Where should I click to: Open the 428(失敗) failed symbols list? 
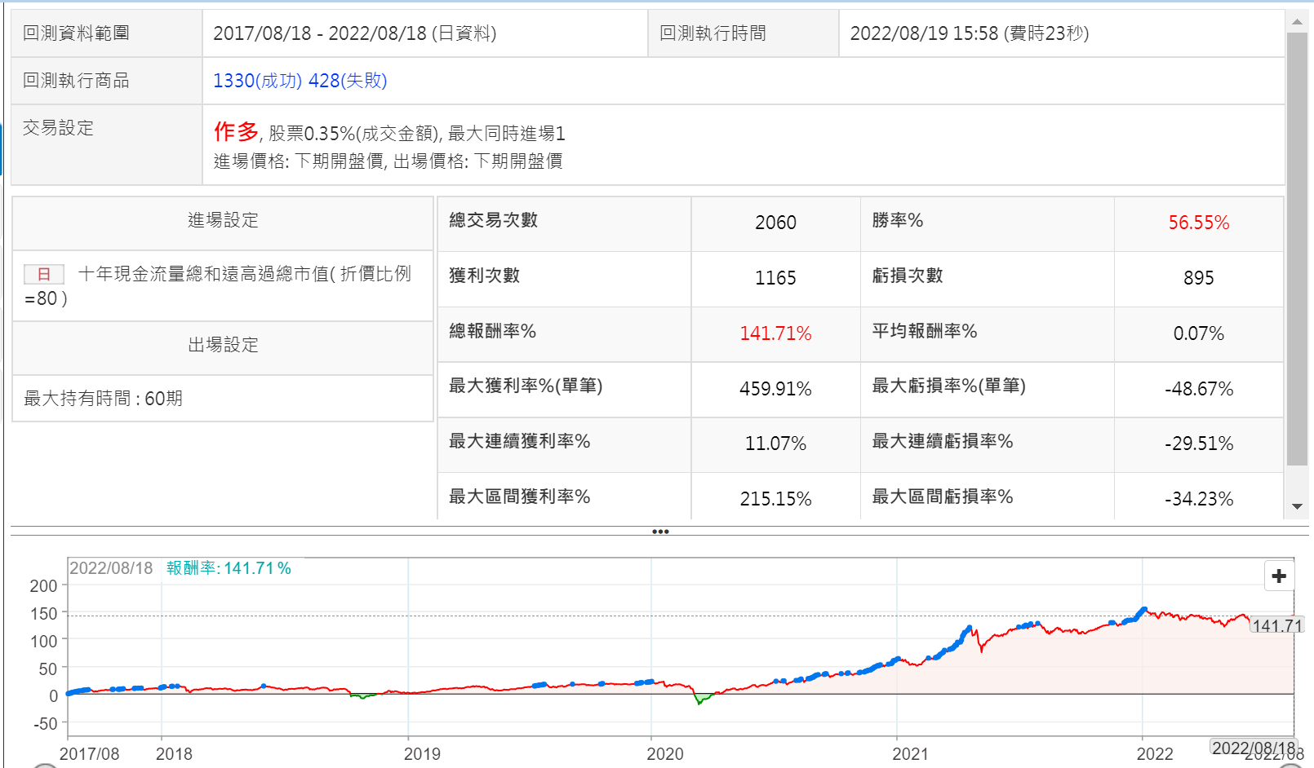(348, 81)
